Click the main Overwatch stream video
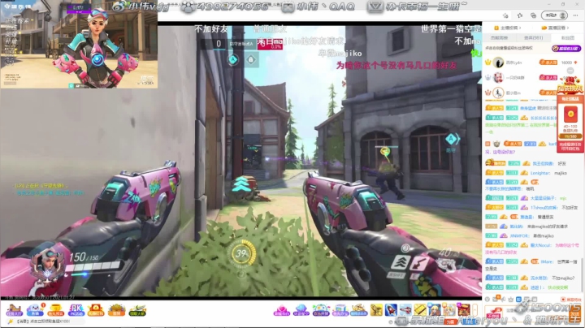The width and height of the screenshot is (585, 328). (241, 160)
